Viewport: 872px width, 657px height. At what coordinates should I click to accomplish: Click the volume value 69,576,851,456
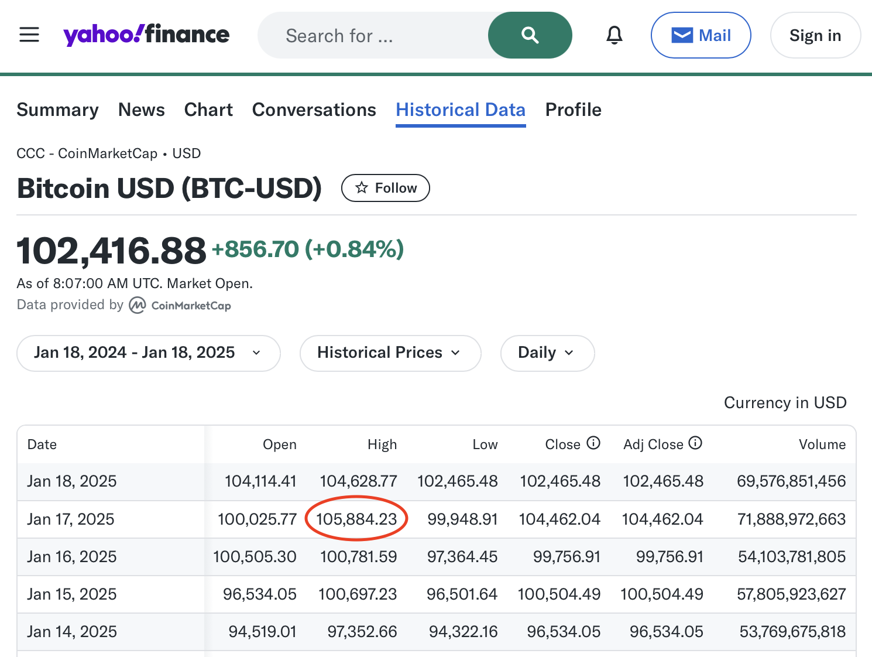tap(791, 481)
